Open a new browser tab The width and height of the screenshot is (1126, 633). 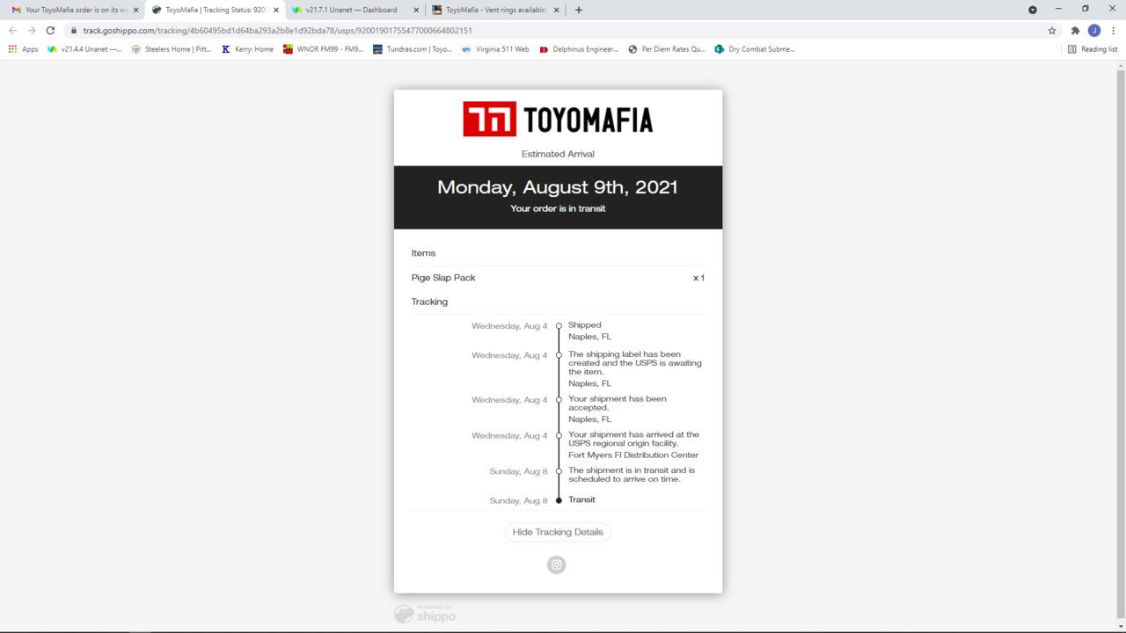[x=578, y=10]
